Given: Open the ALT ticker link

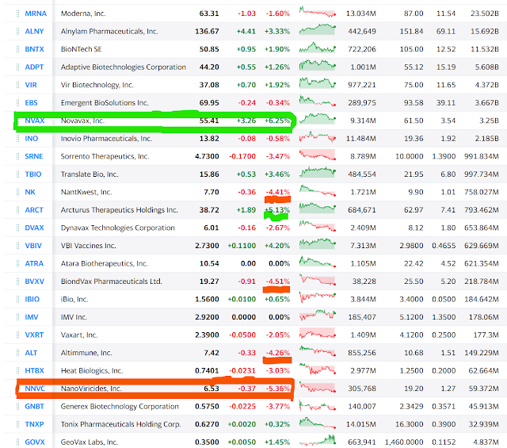Looking at the screenshot, I should 31,353.
